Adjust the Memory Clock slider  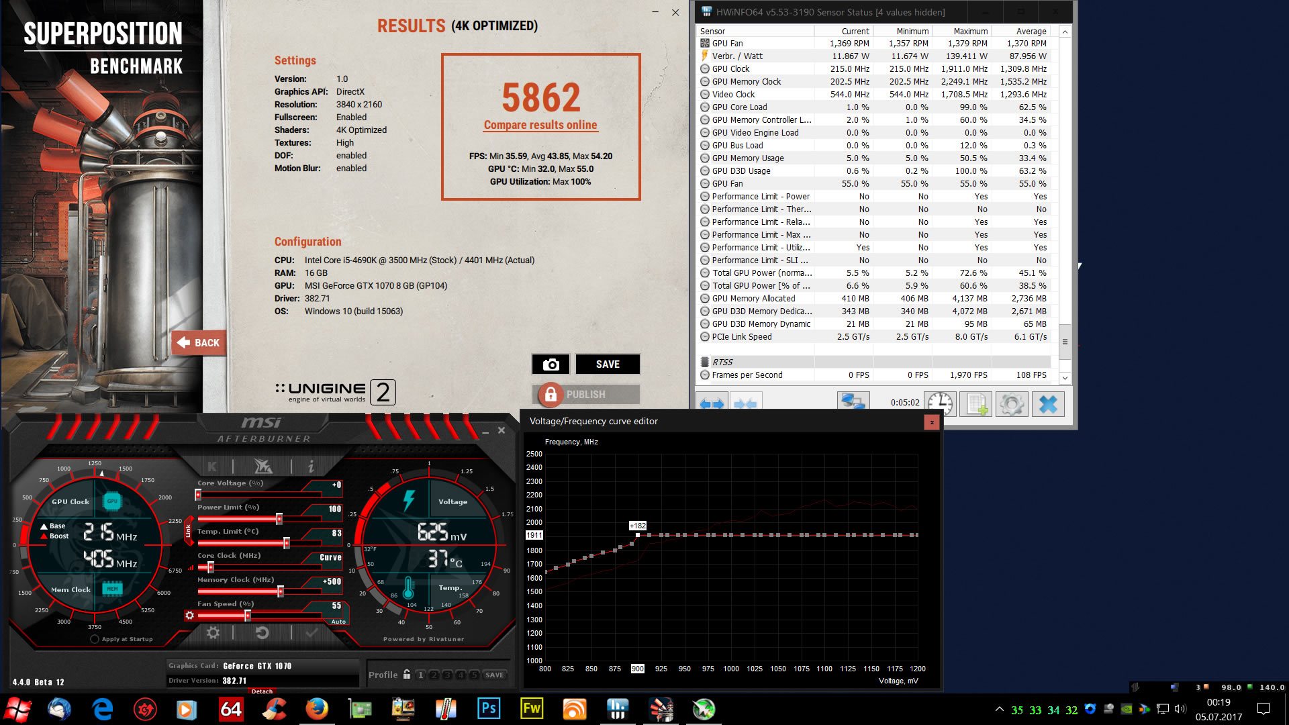[x=281, y=591]
